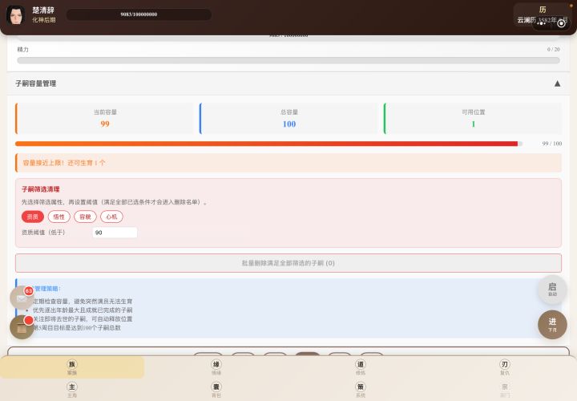Click the 云澜历 date text
Screen dimensions: 577x401
coord(543,20)
